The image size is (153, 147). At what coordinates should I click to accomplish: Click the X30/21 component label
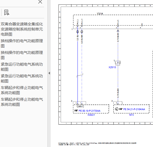[91, 115]
